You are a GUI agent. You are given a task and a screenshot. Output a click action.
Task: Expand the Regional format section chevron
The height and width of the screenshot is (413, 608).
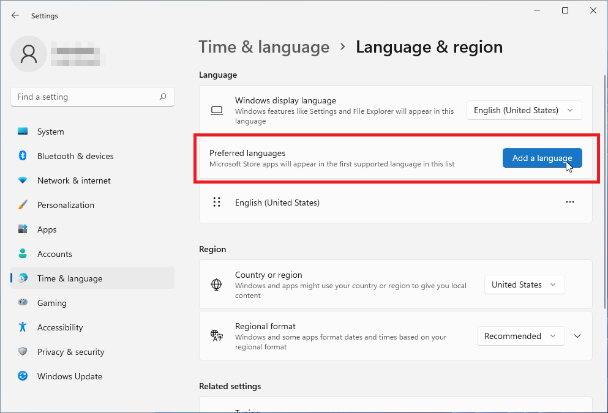click(x=577, y=336)
